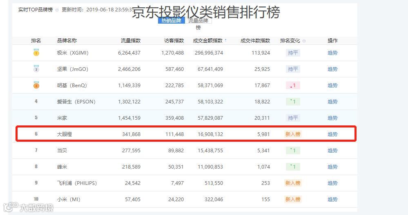Click rank number 10 in 小米 row
Image resolution: width=408 pixels, height=215 pixels.
(x=36, y=199)
